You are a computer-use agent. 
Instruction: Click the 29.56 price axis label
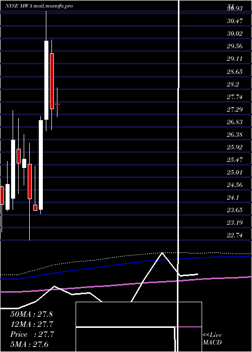235,46
